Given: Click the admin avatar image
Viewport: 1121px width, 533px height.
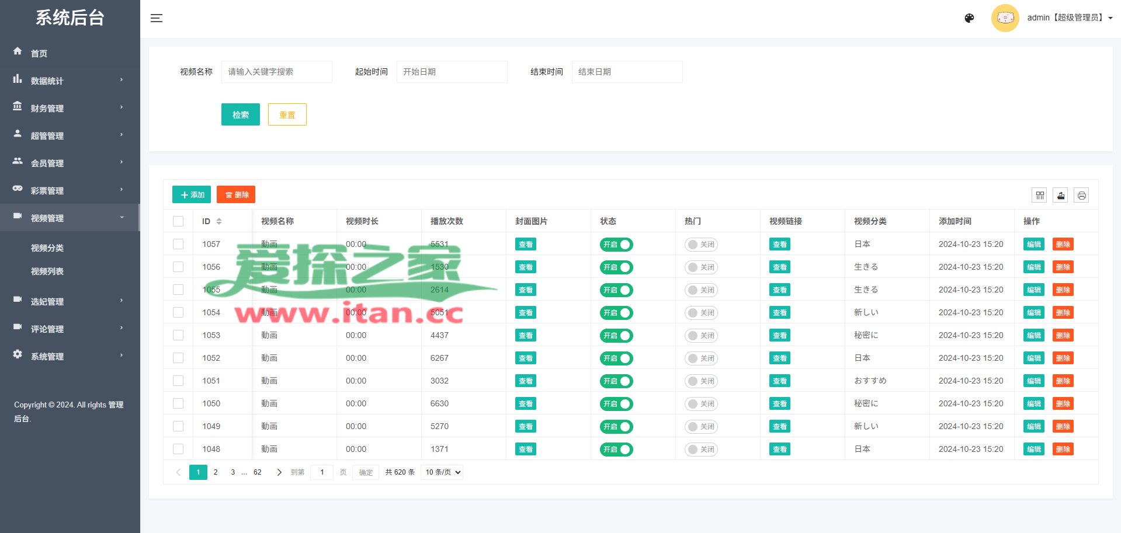Looking at the screenshot, I should [1005, 18].
